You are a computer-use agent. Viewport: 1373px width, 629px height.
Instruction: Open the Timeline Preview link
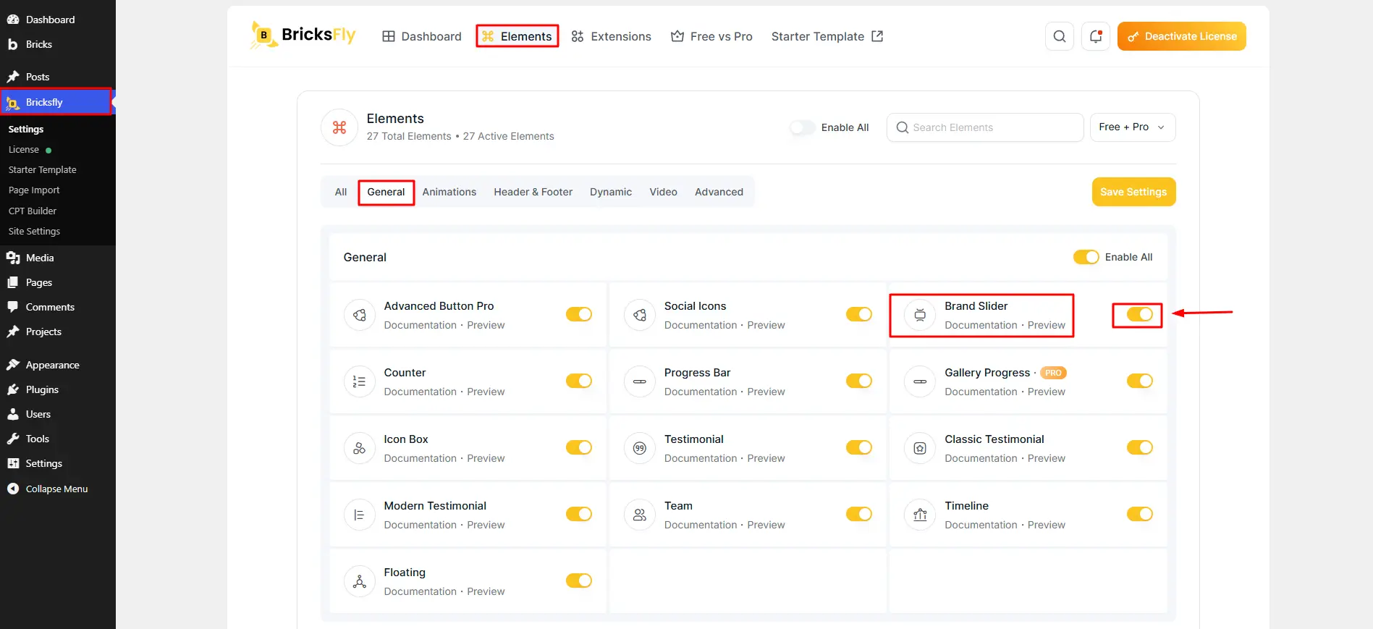coord(1046,525)
